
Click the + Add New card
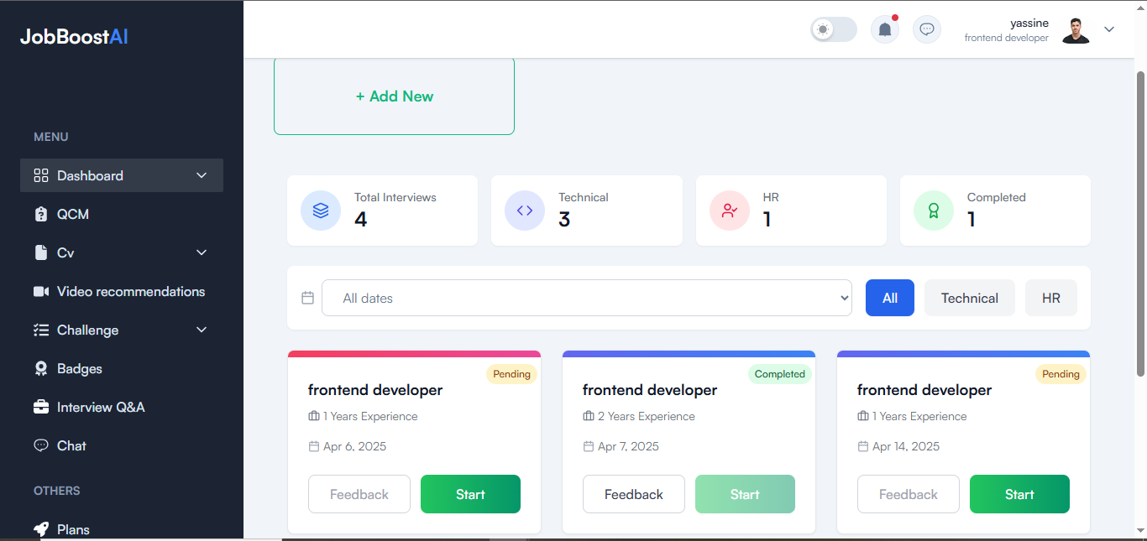click(394, 96)
